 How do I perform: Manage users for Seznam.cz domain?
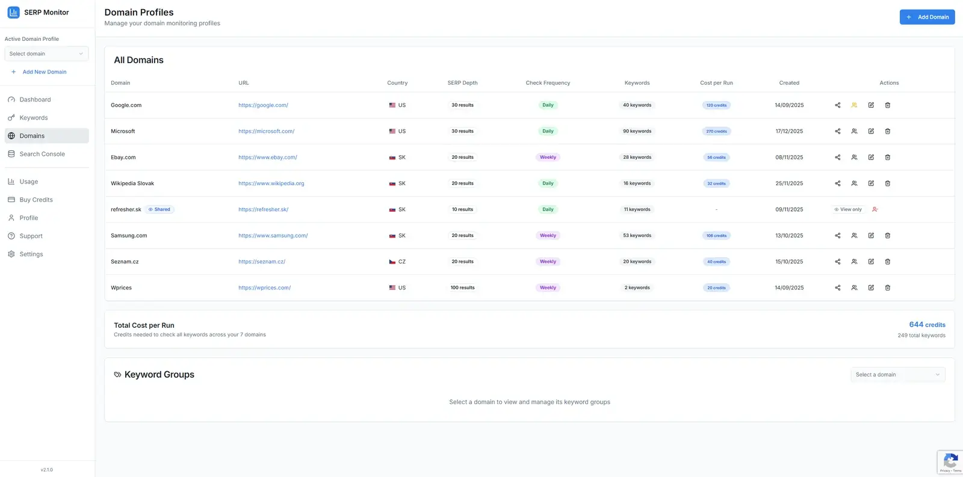pyautogui.click(x=854, y=262)
